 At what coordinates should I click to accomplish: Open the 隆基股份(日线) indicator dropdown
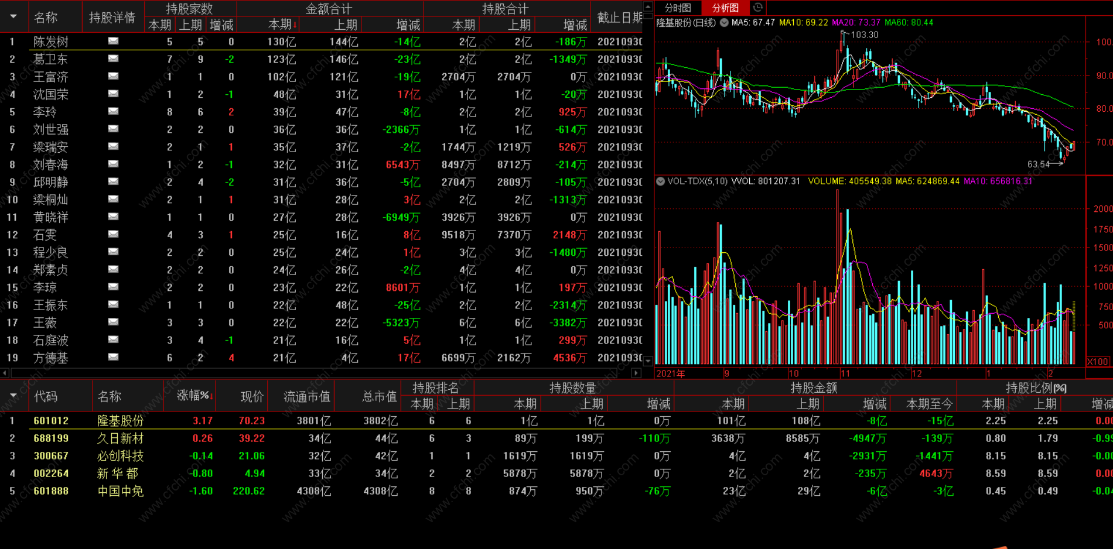724,23
